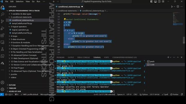Switch to the PORTS tab
Image resolution: width=186 pixels, height=104 pixels.
(x=106, y=57)
